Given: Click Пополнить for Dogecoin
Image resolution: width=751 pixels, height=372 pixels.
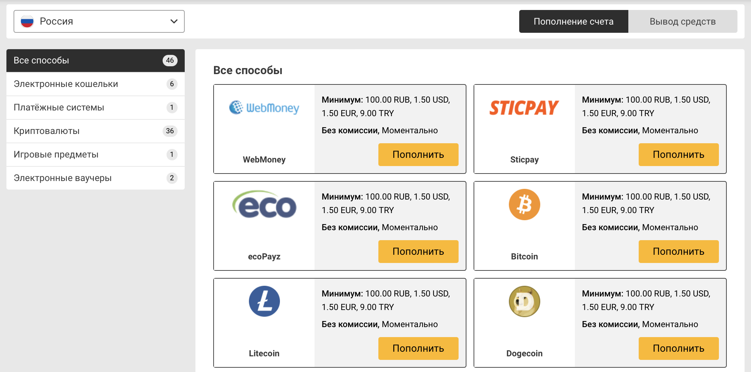Looking at the screenshot, I should click(678, 348).
